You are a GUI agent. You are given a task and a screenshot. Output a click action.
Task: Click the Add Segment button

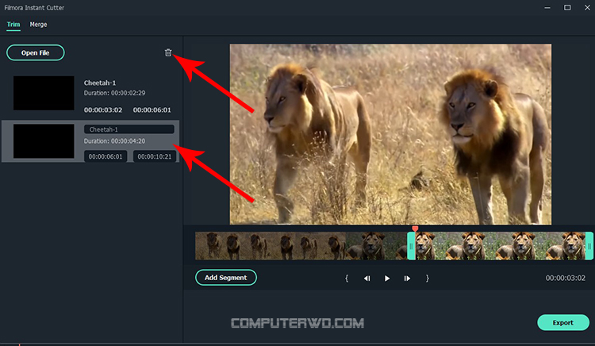point(226,277)
